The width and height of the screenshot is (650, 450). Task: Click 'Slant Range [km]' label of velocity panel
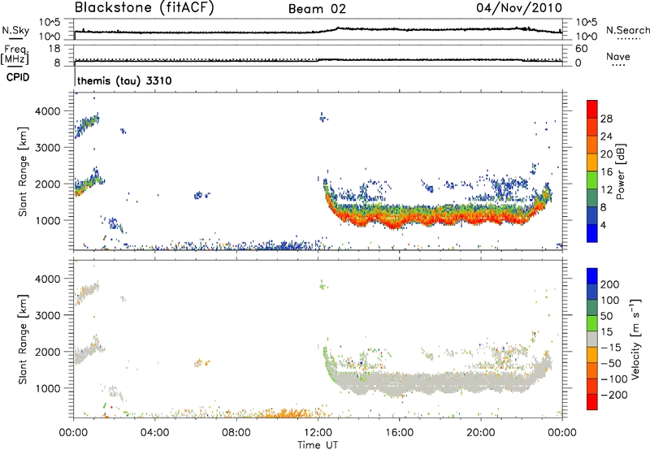[23, 340]
